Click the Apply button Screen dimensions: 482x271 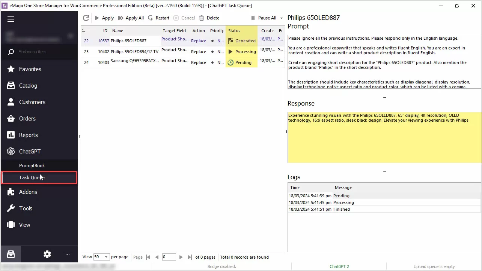(x=104, y=18)
